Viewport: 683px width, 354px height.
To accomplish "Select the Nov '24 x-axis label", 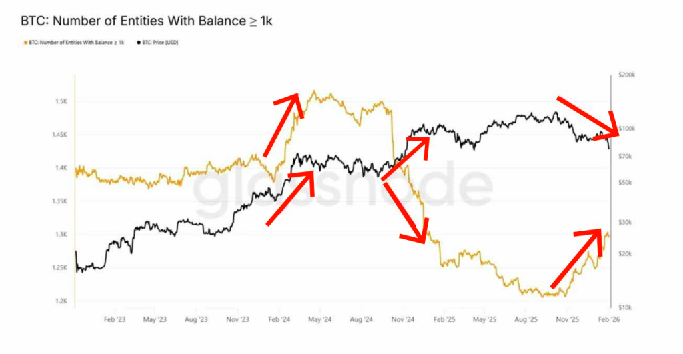I will point(402,319).
